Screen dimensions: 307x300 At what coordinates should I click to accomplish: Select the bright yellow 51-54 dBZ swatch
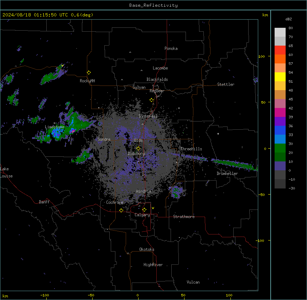280,77
